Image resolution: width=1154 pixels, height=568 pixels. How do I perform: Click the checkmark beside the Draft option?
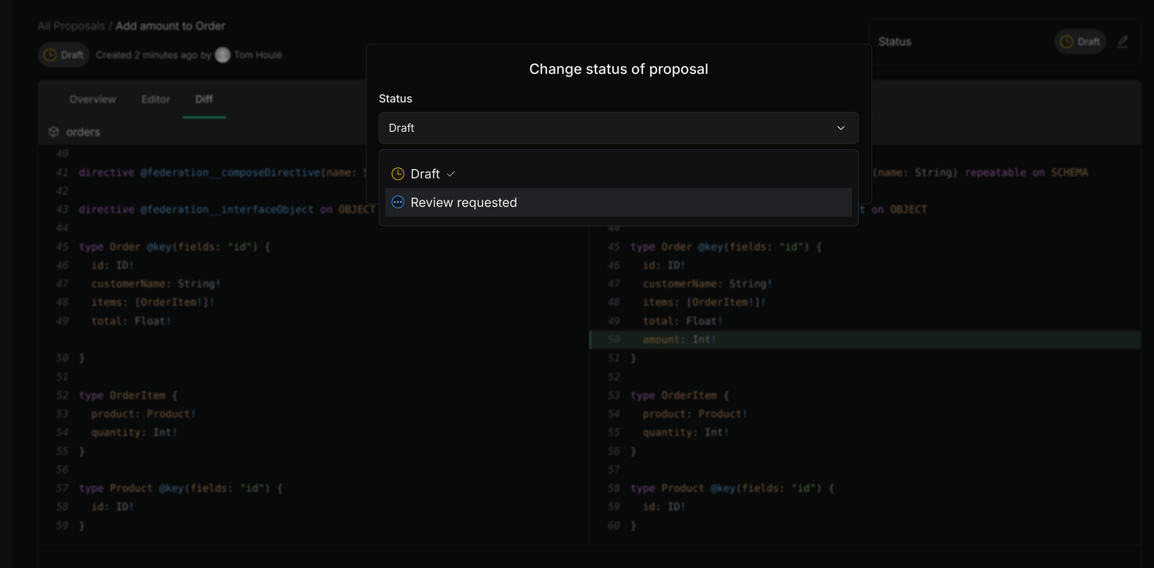coord(451,174)
